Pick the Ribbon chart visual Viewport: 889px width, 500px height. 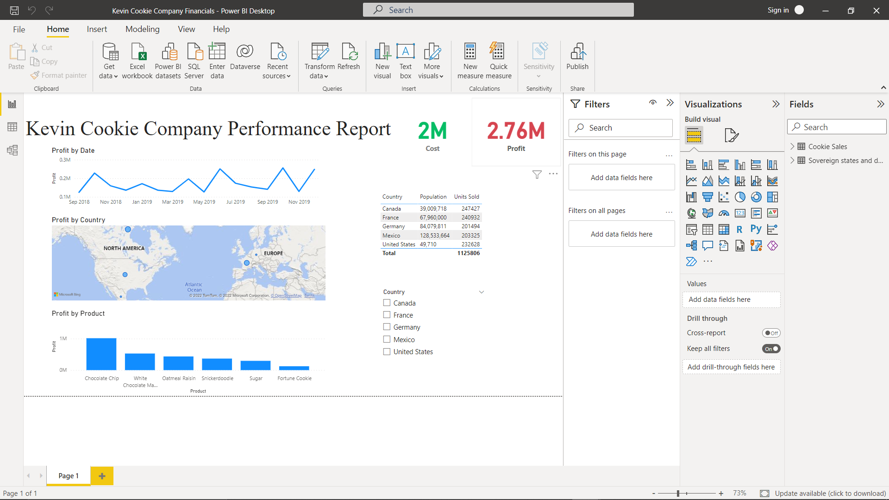coord(772,181)
